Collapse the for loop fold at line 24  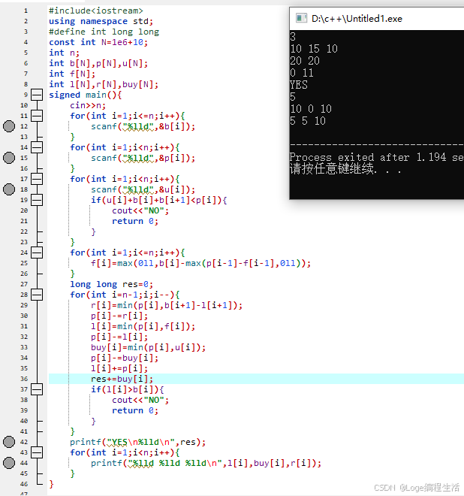point(37,253)
